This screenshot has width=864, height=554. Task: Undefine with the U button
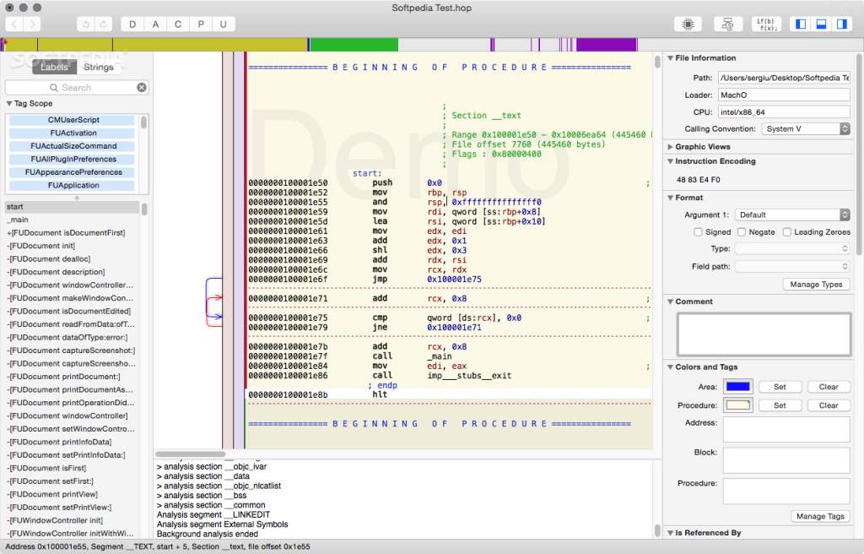click(x=223, y=24)
